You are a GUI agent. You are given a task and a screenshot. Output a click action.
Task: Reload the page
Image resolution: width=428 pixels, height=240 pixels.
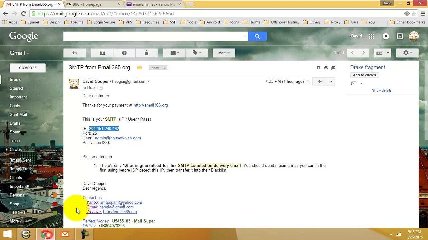23,14
